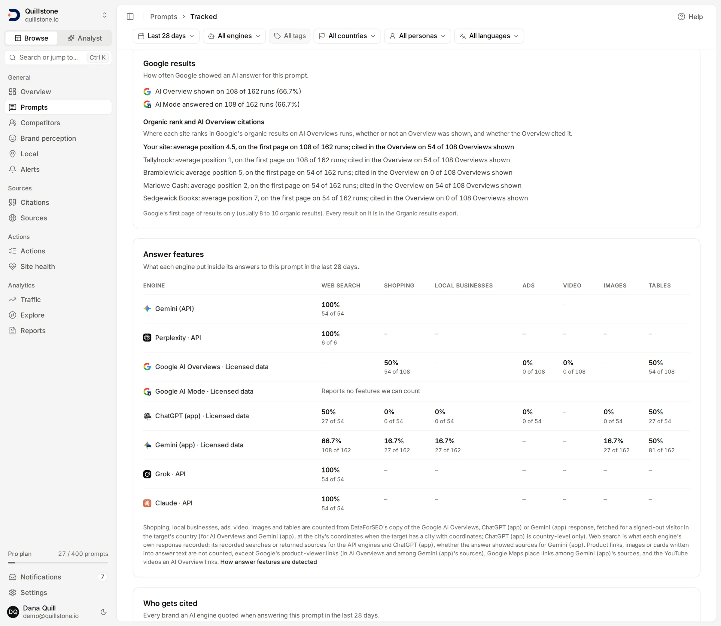Viewport: 721px width, 626px height.
Task: Open Reports page
Action: (x=58, y=331)
